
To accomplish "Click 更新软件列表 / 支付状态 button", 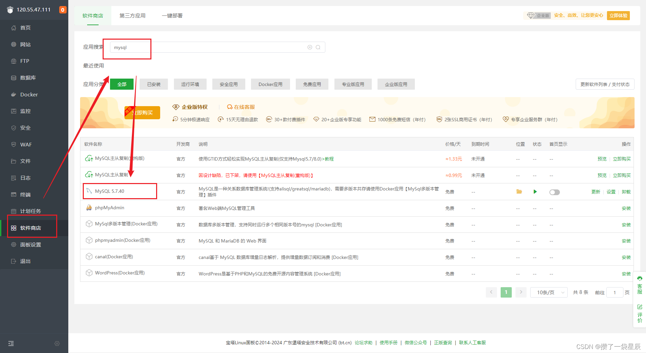I will click(x=605, y=84).
